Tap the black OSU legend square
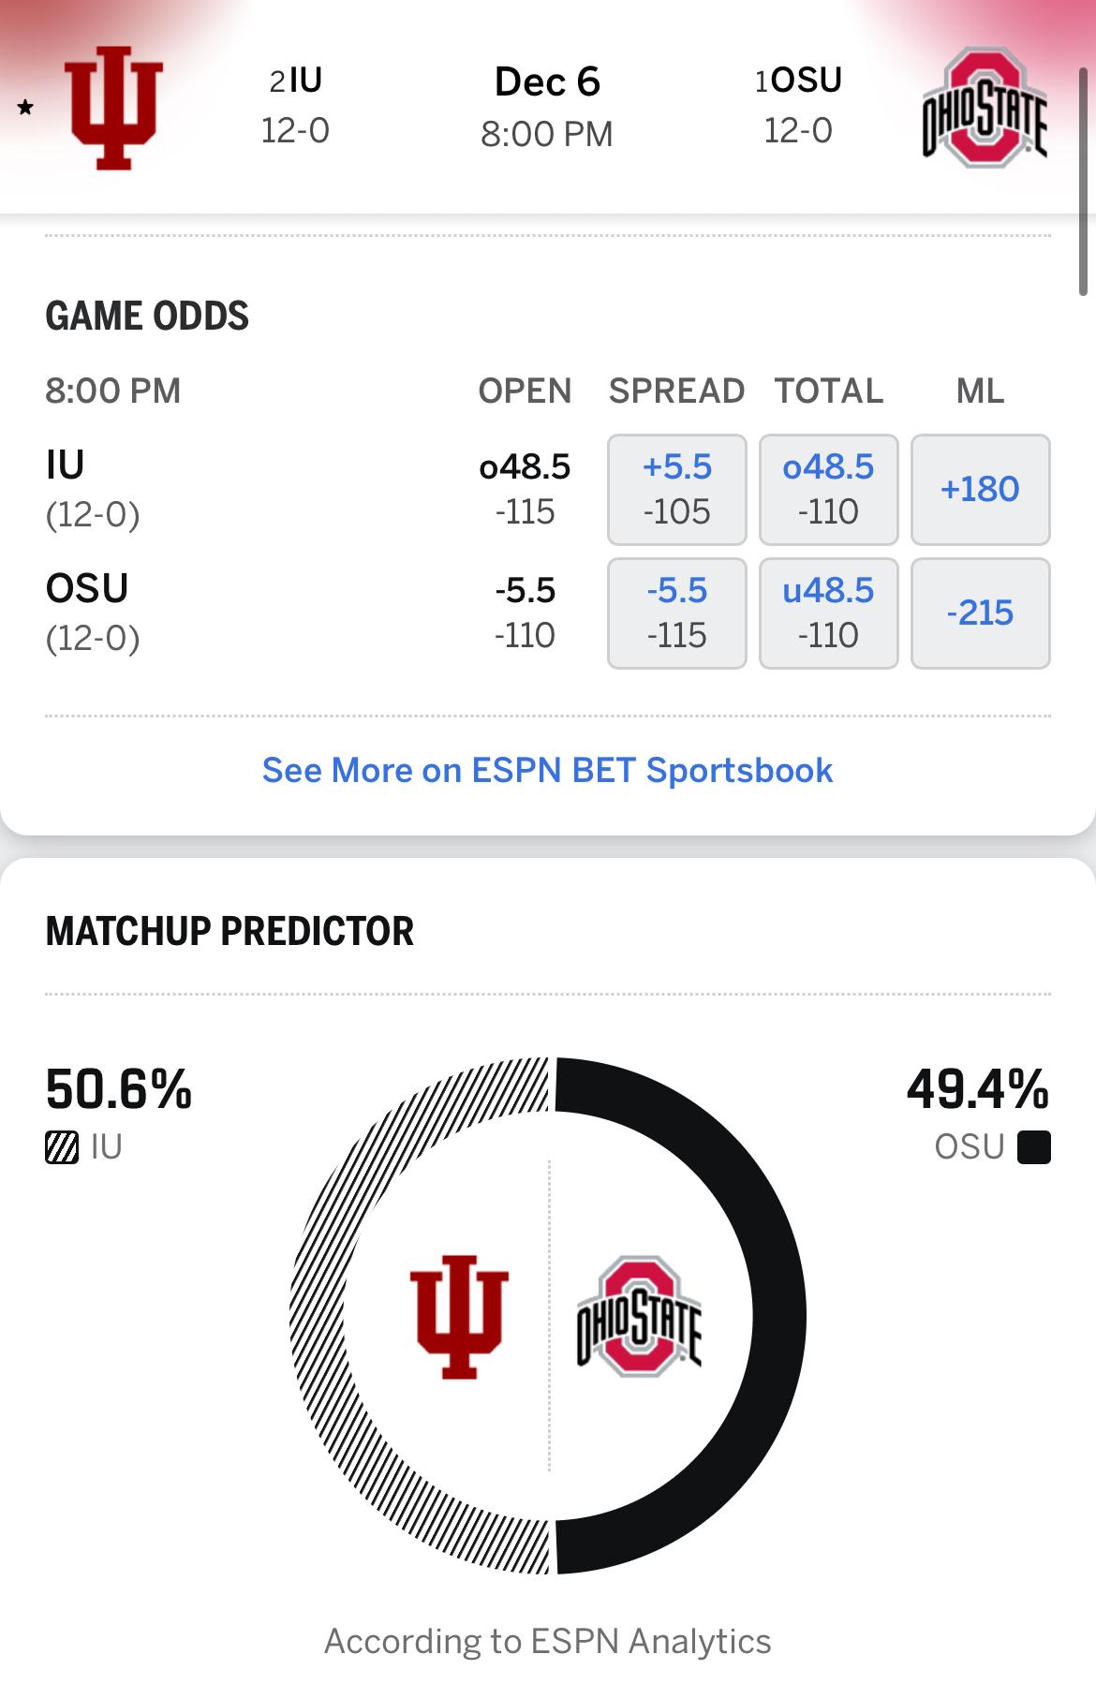 click(1033, 1147)
